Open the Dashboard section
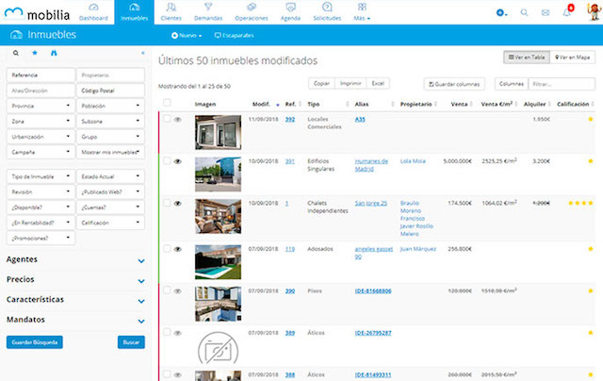 [93, 12]
